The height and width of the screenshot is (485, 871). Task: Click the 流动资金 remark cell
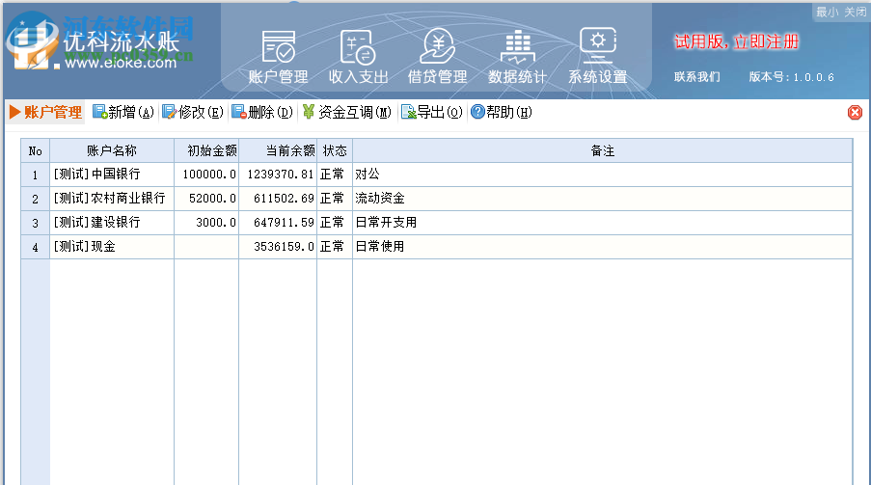(x=602, y=199)
